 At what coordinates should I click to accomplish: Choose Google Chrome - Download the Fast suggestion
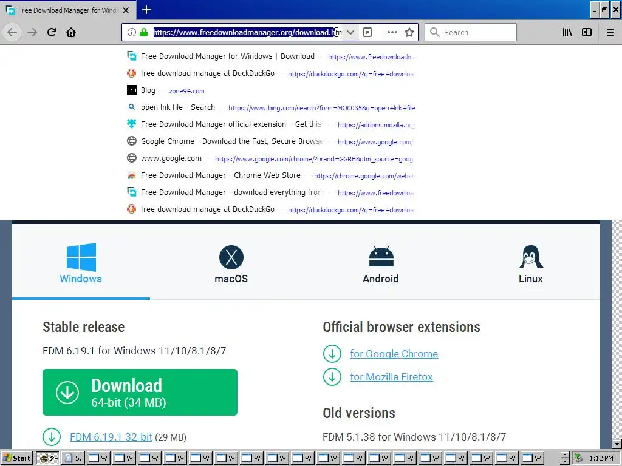[271, 141]
